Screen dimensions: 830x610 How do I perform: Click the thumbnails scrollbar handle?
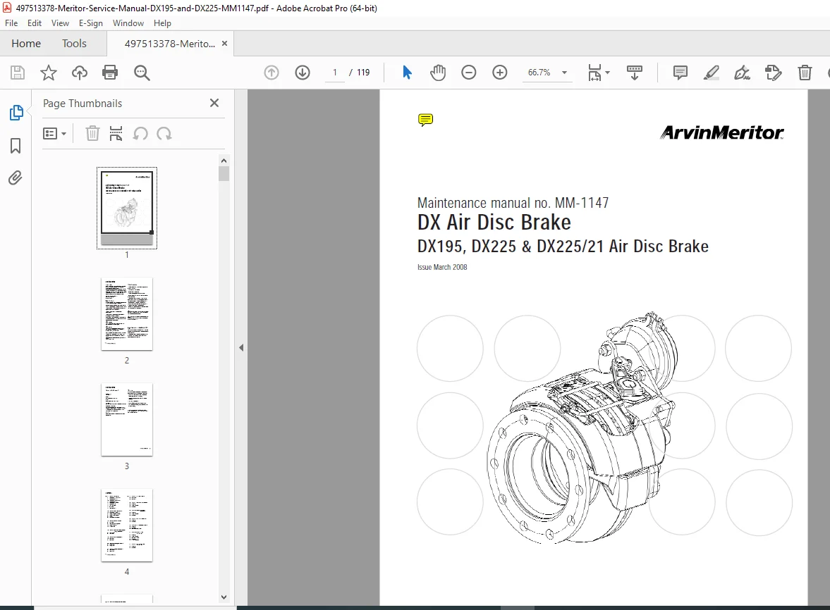click(x=224, y=174)
